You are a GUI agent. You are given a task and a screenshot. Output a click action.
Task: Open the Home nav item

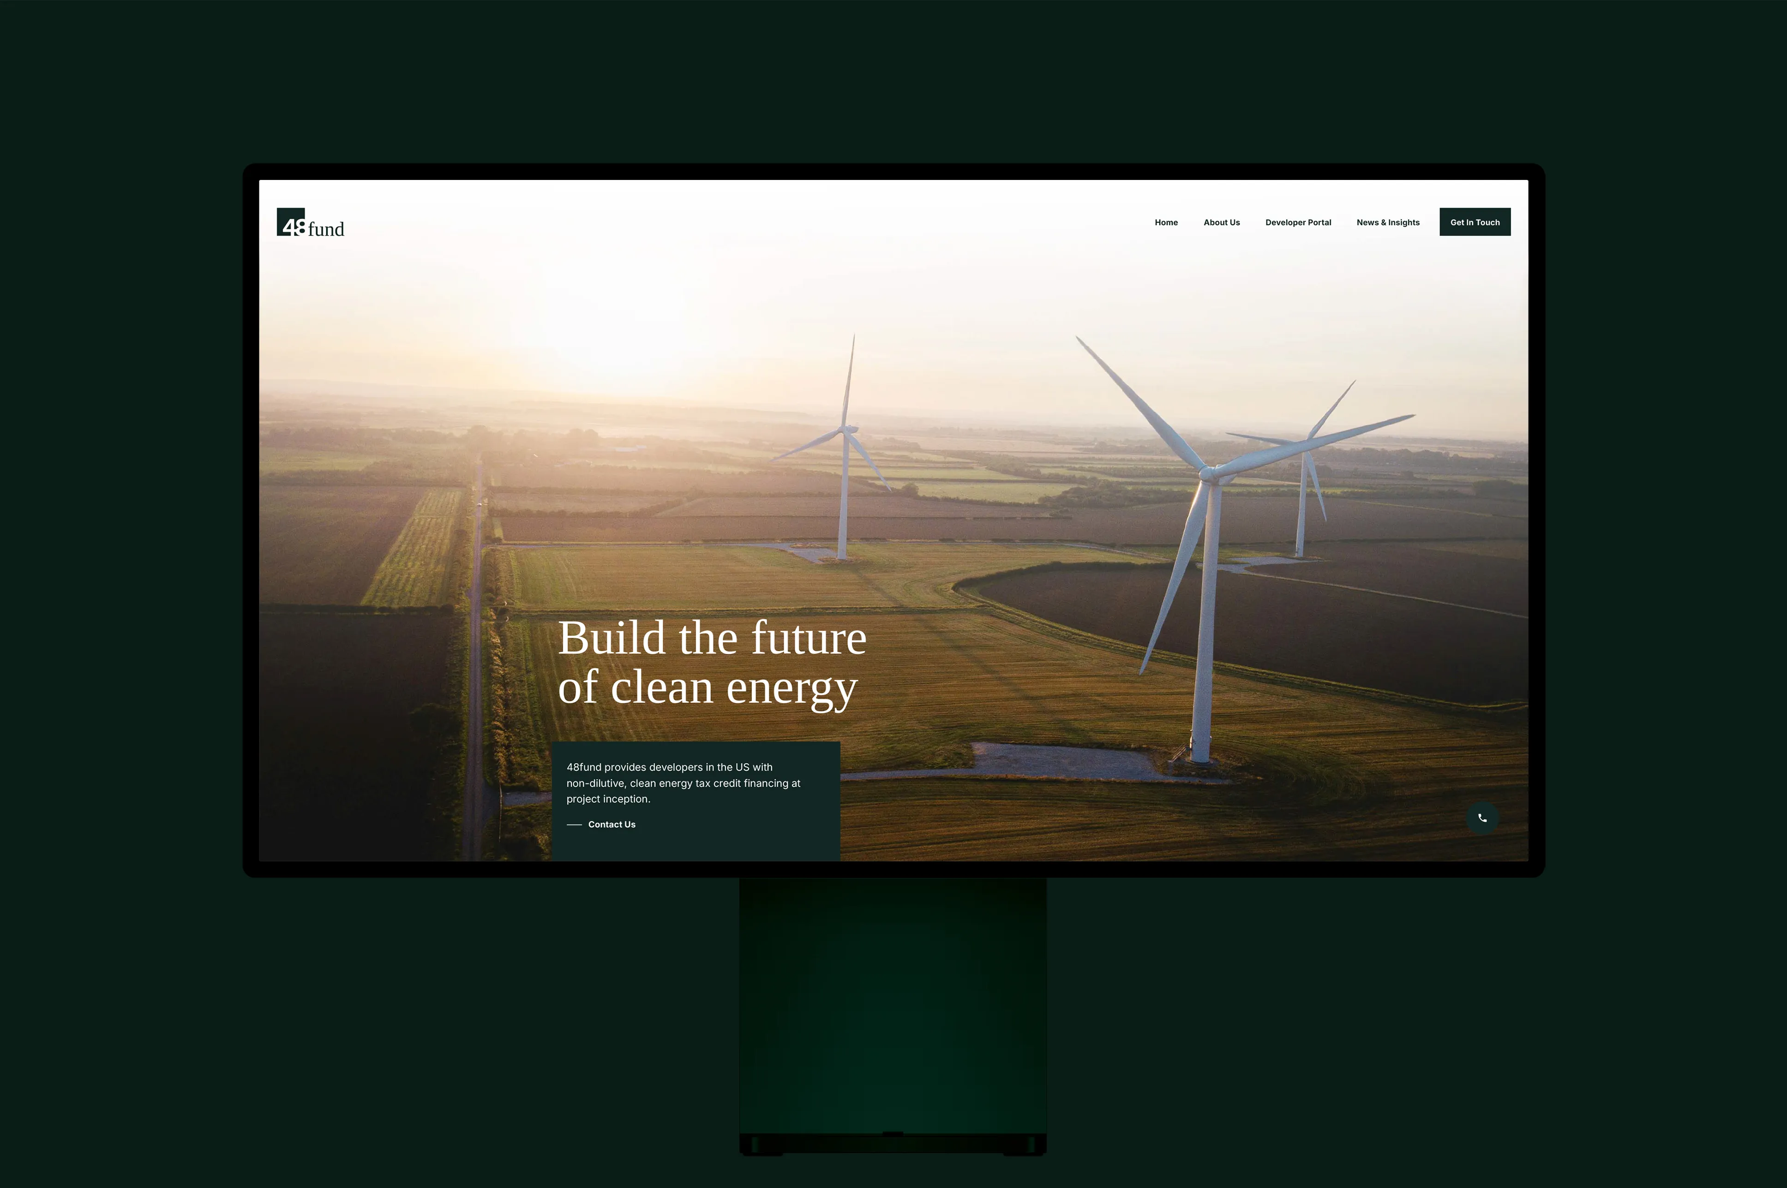click(x=1166, y=222)
